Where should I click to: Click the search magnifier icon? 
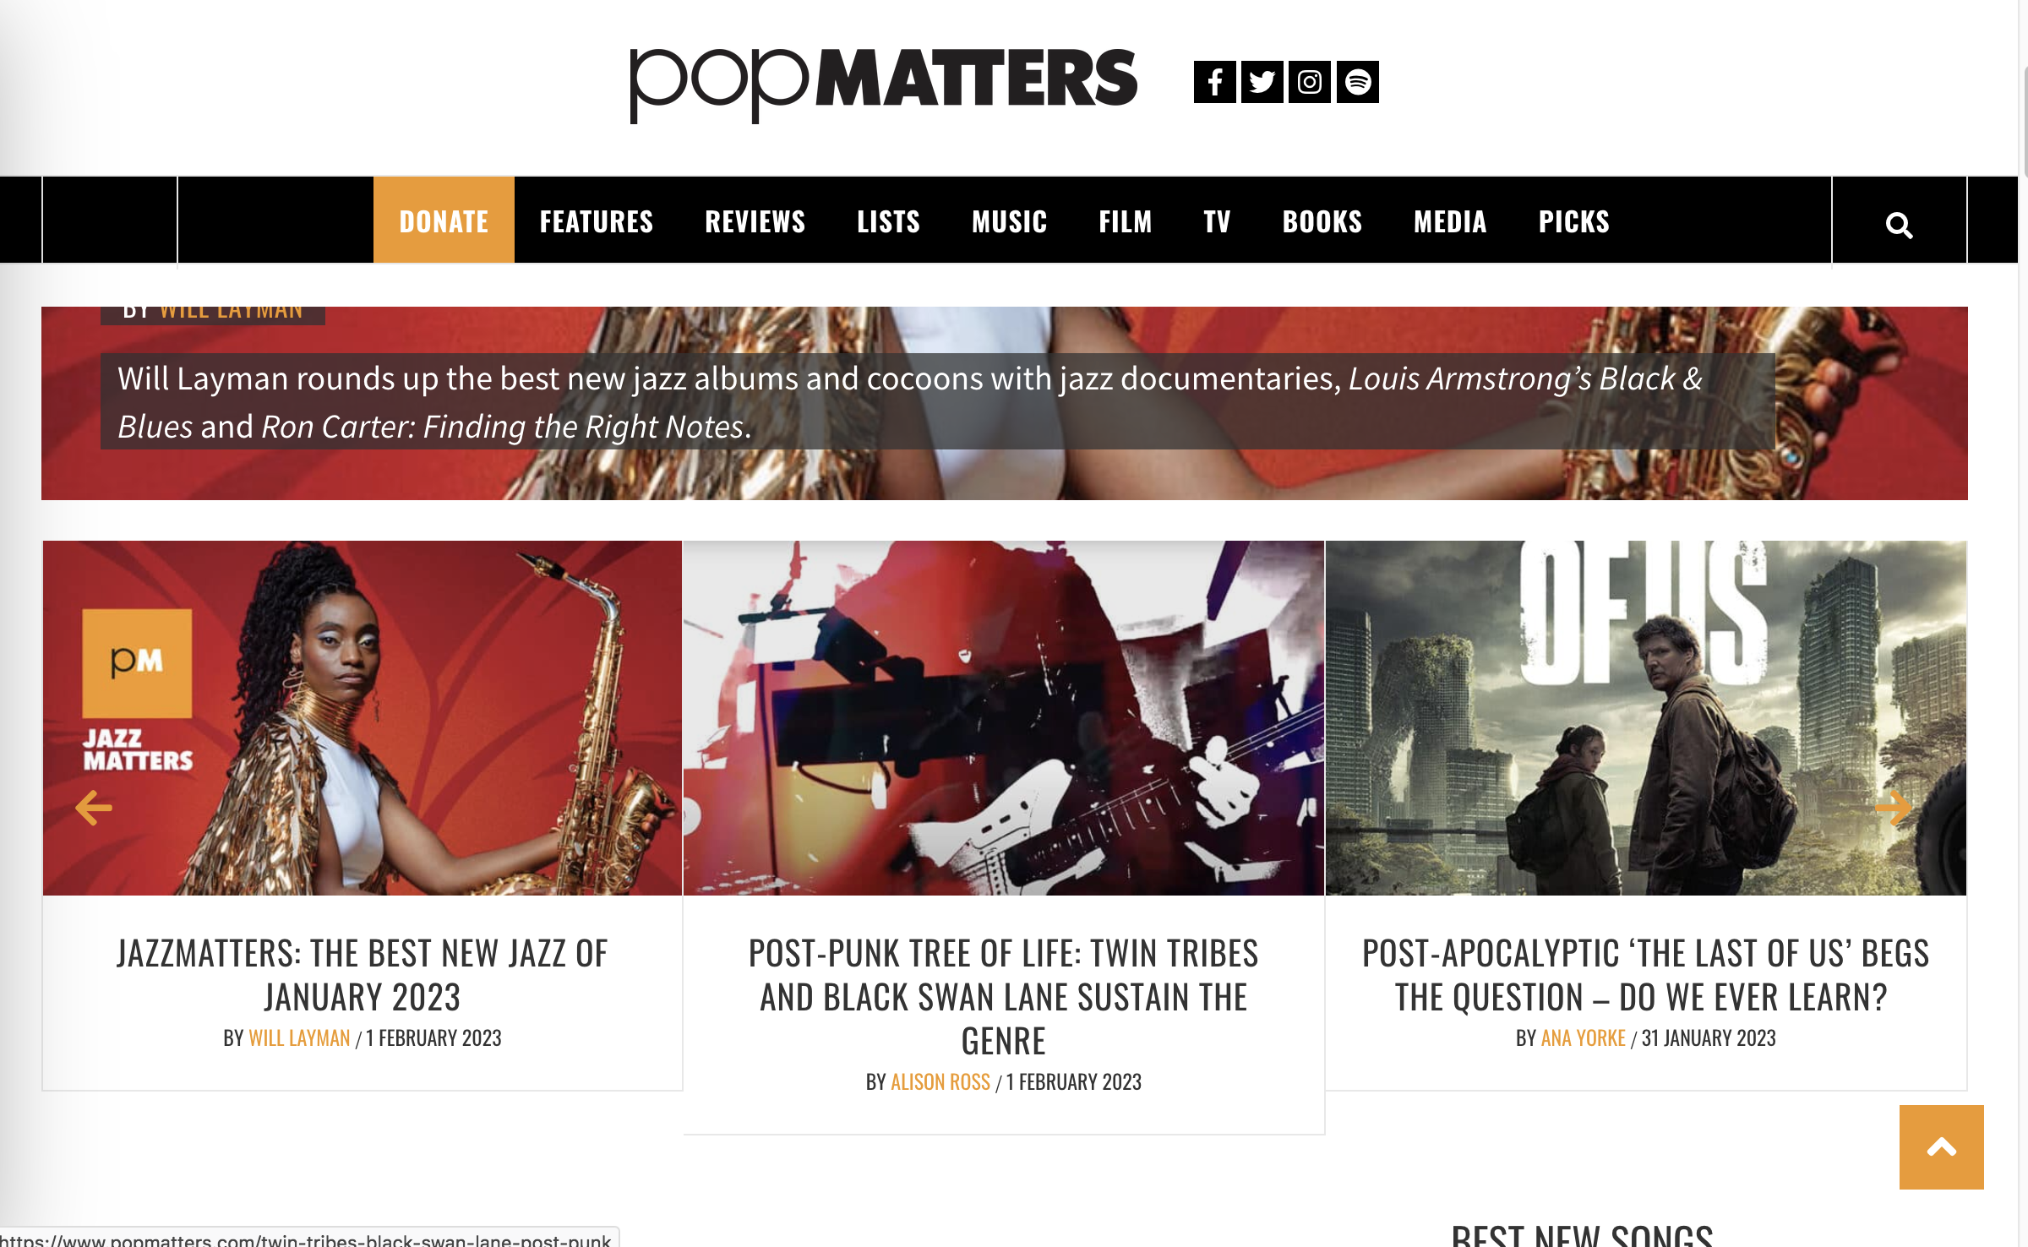[x=1899, y=225]
